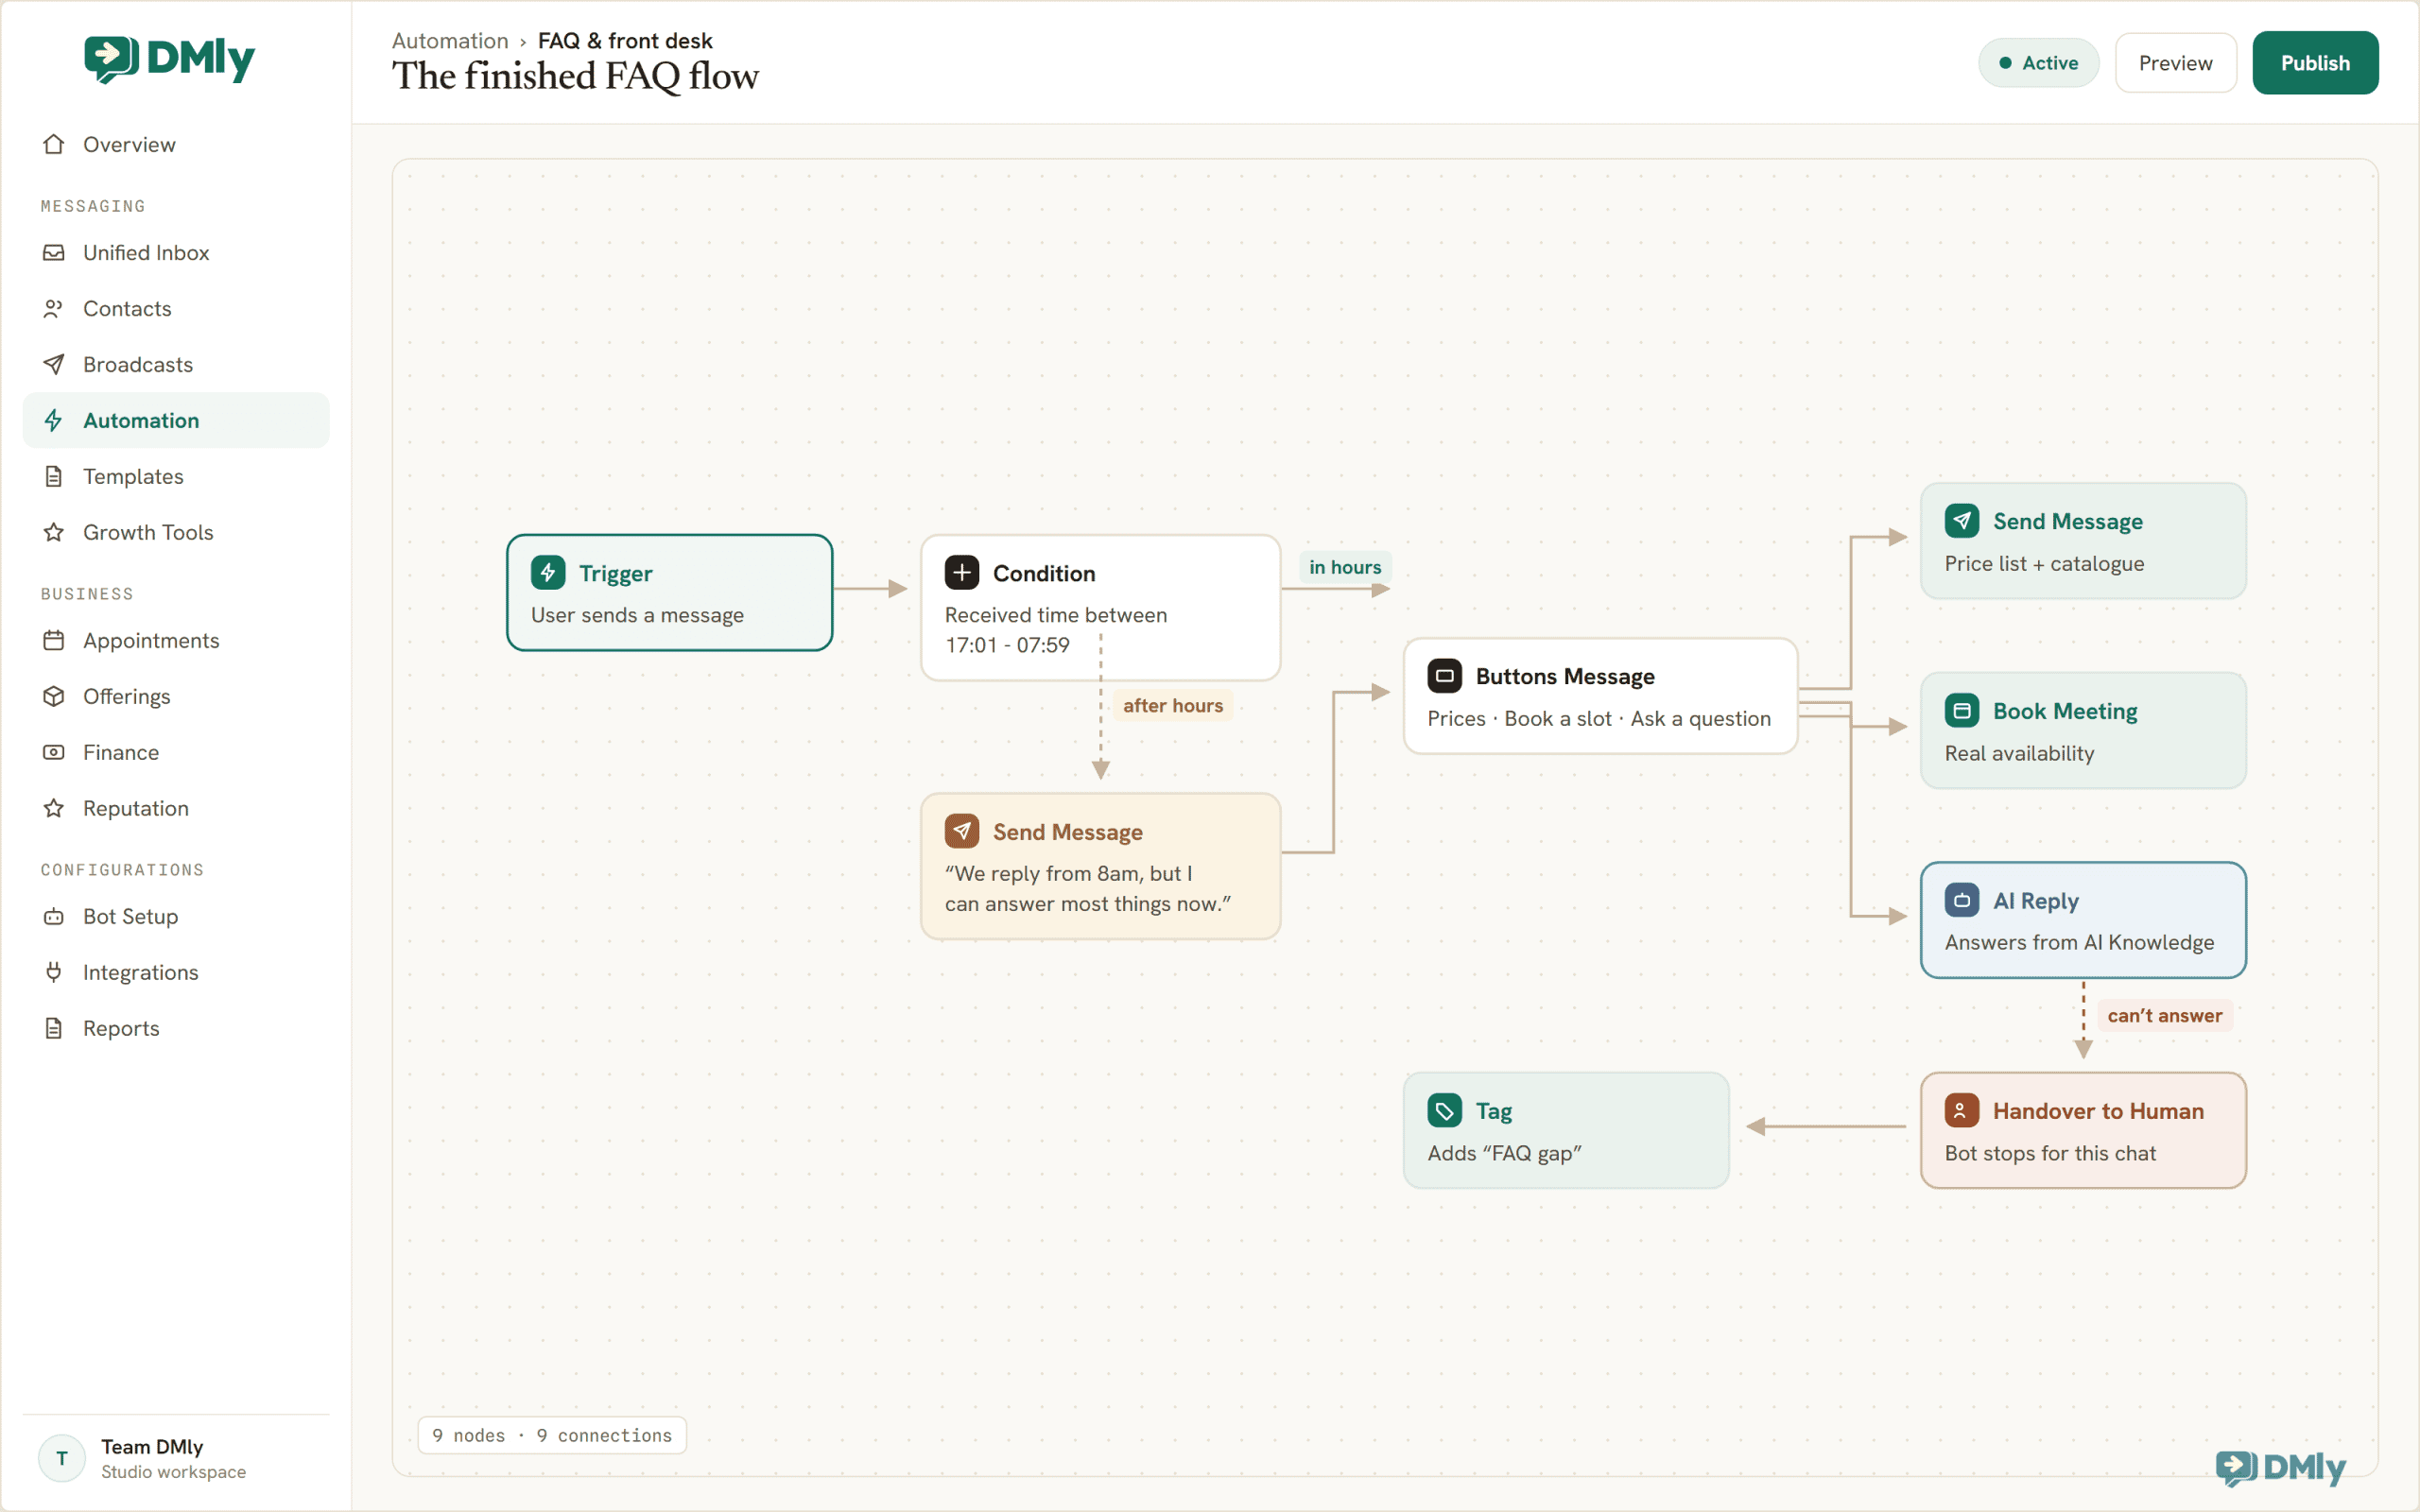Select the Automation menu item
The image size is (2420, 1512).
[x=176, y=420]
